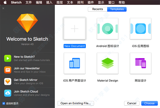Open the New to Sketch? tutorials link
This screenshot has height=108, width=160.
[24, 57]
